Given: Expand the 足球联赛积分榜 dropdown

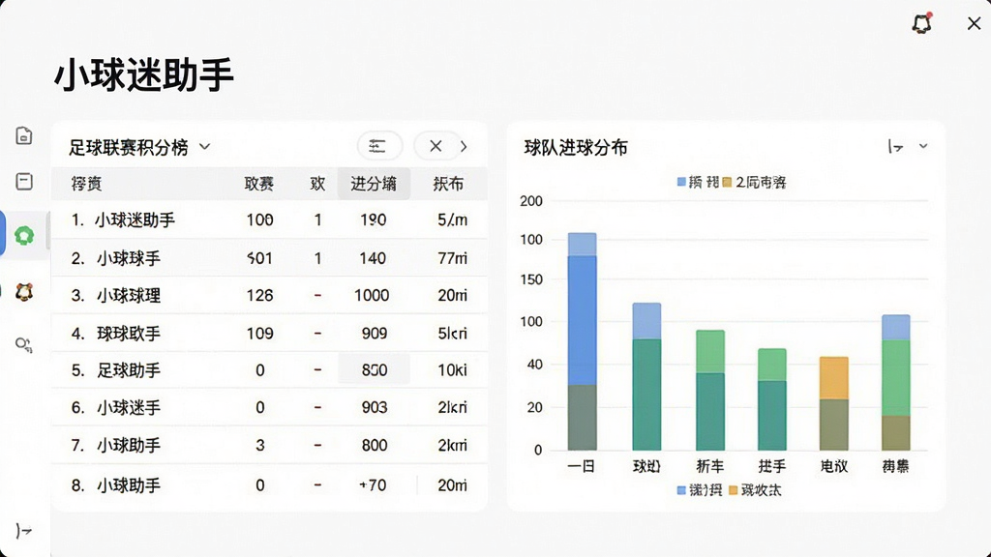Looking at the screenshot, I should pos(204,147).
